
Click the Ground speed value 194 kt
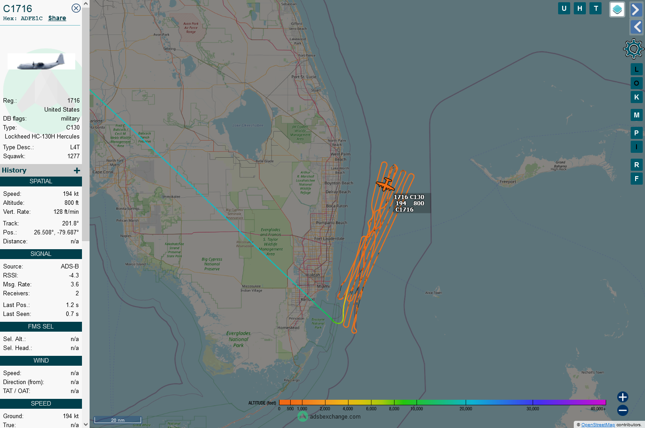click(x=71, y=416)
